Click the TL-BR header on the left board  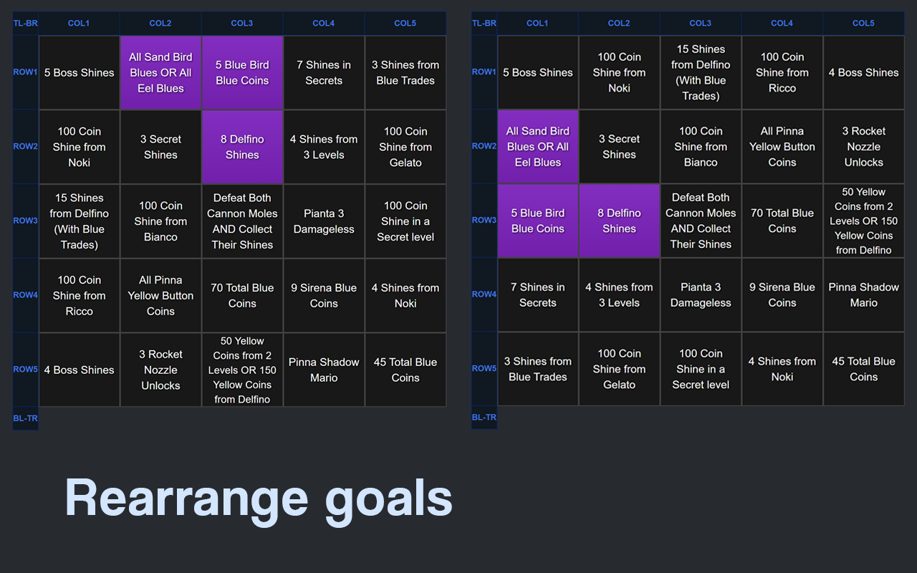[x=25, y=23]
